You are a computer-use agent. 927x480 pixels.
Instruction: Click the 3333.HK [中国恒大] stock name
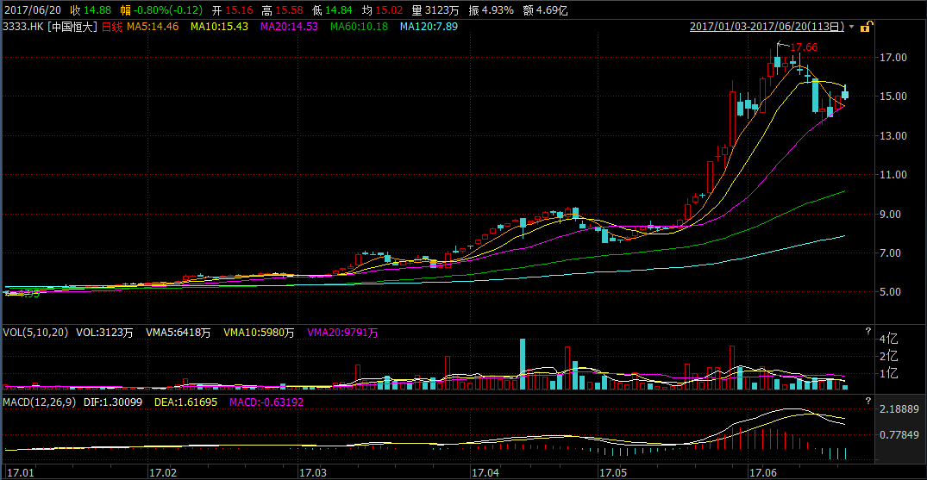50,27
